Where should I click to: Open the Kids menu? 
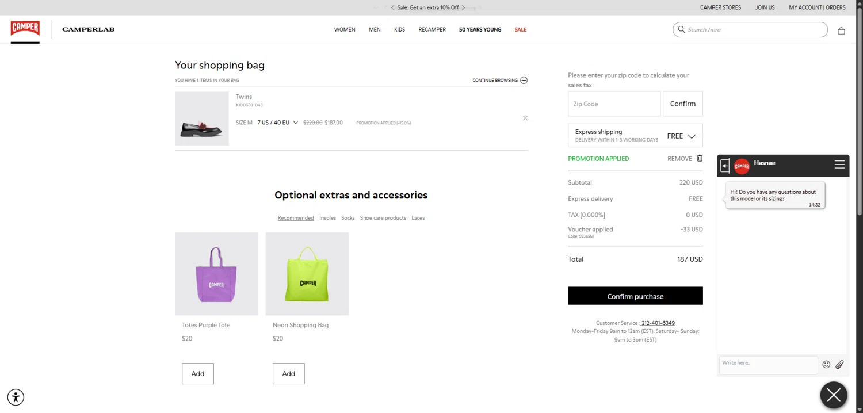pos(399,29)
